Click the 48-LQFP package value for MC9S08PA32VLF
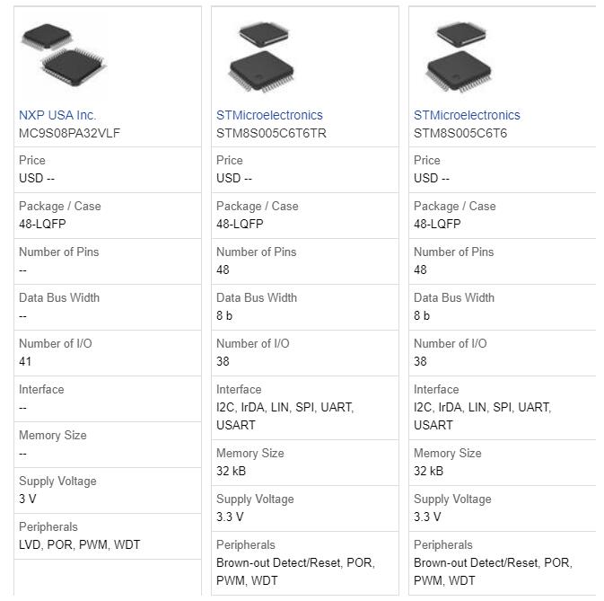604x601 pixels. [42, 224]
